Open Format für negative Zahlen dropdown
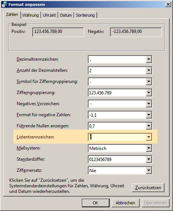Viewport: 173px width, 211px height. click(x=149, y=115)
